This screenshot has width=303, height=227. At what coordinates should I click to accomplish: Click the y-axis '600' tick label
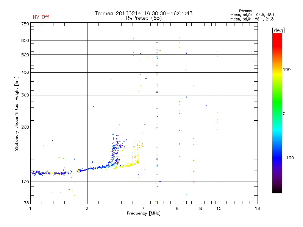point(25,40)
